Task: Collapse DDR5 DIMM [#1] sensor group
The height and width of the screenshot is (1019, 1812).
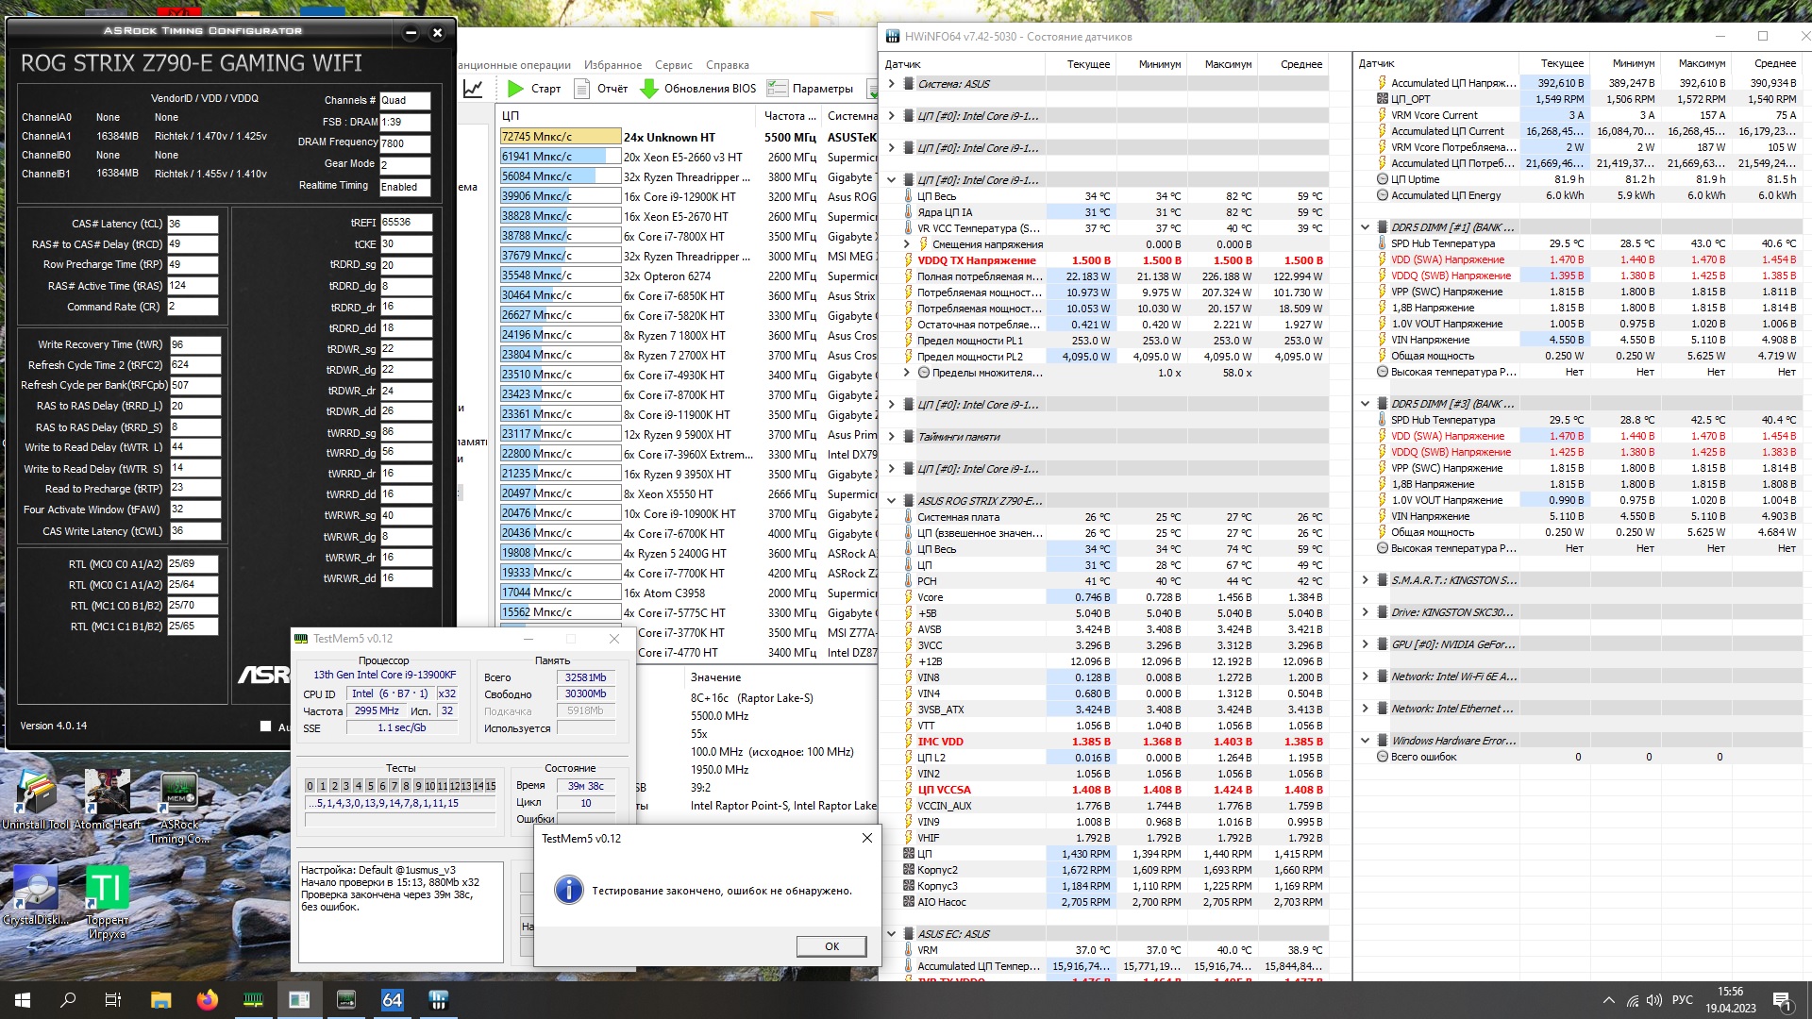Action: [1365, 227]
